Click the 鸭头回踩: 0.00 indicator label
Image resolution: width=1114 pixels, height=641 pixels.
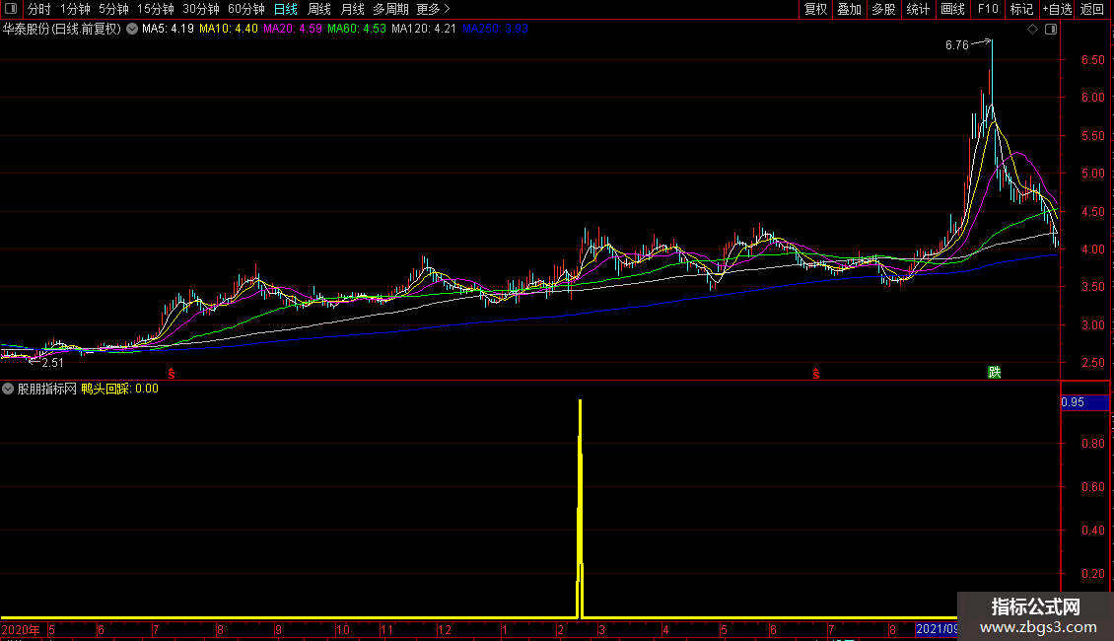(119, 389)
